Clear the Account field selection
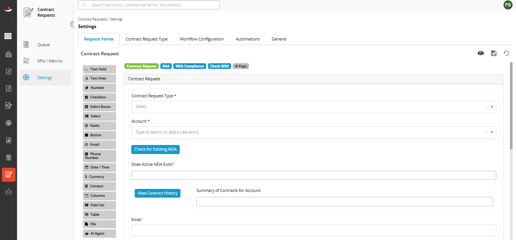 coord(486,132)
